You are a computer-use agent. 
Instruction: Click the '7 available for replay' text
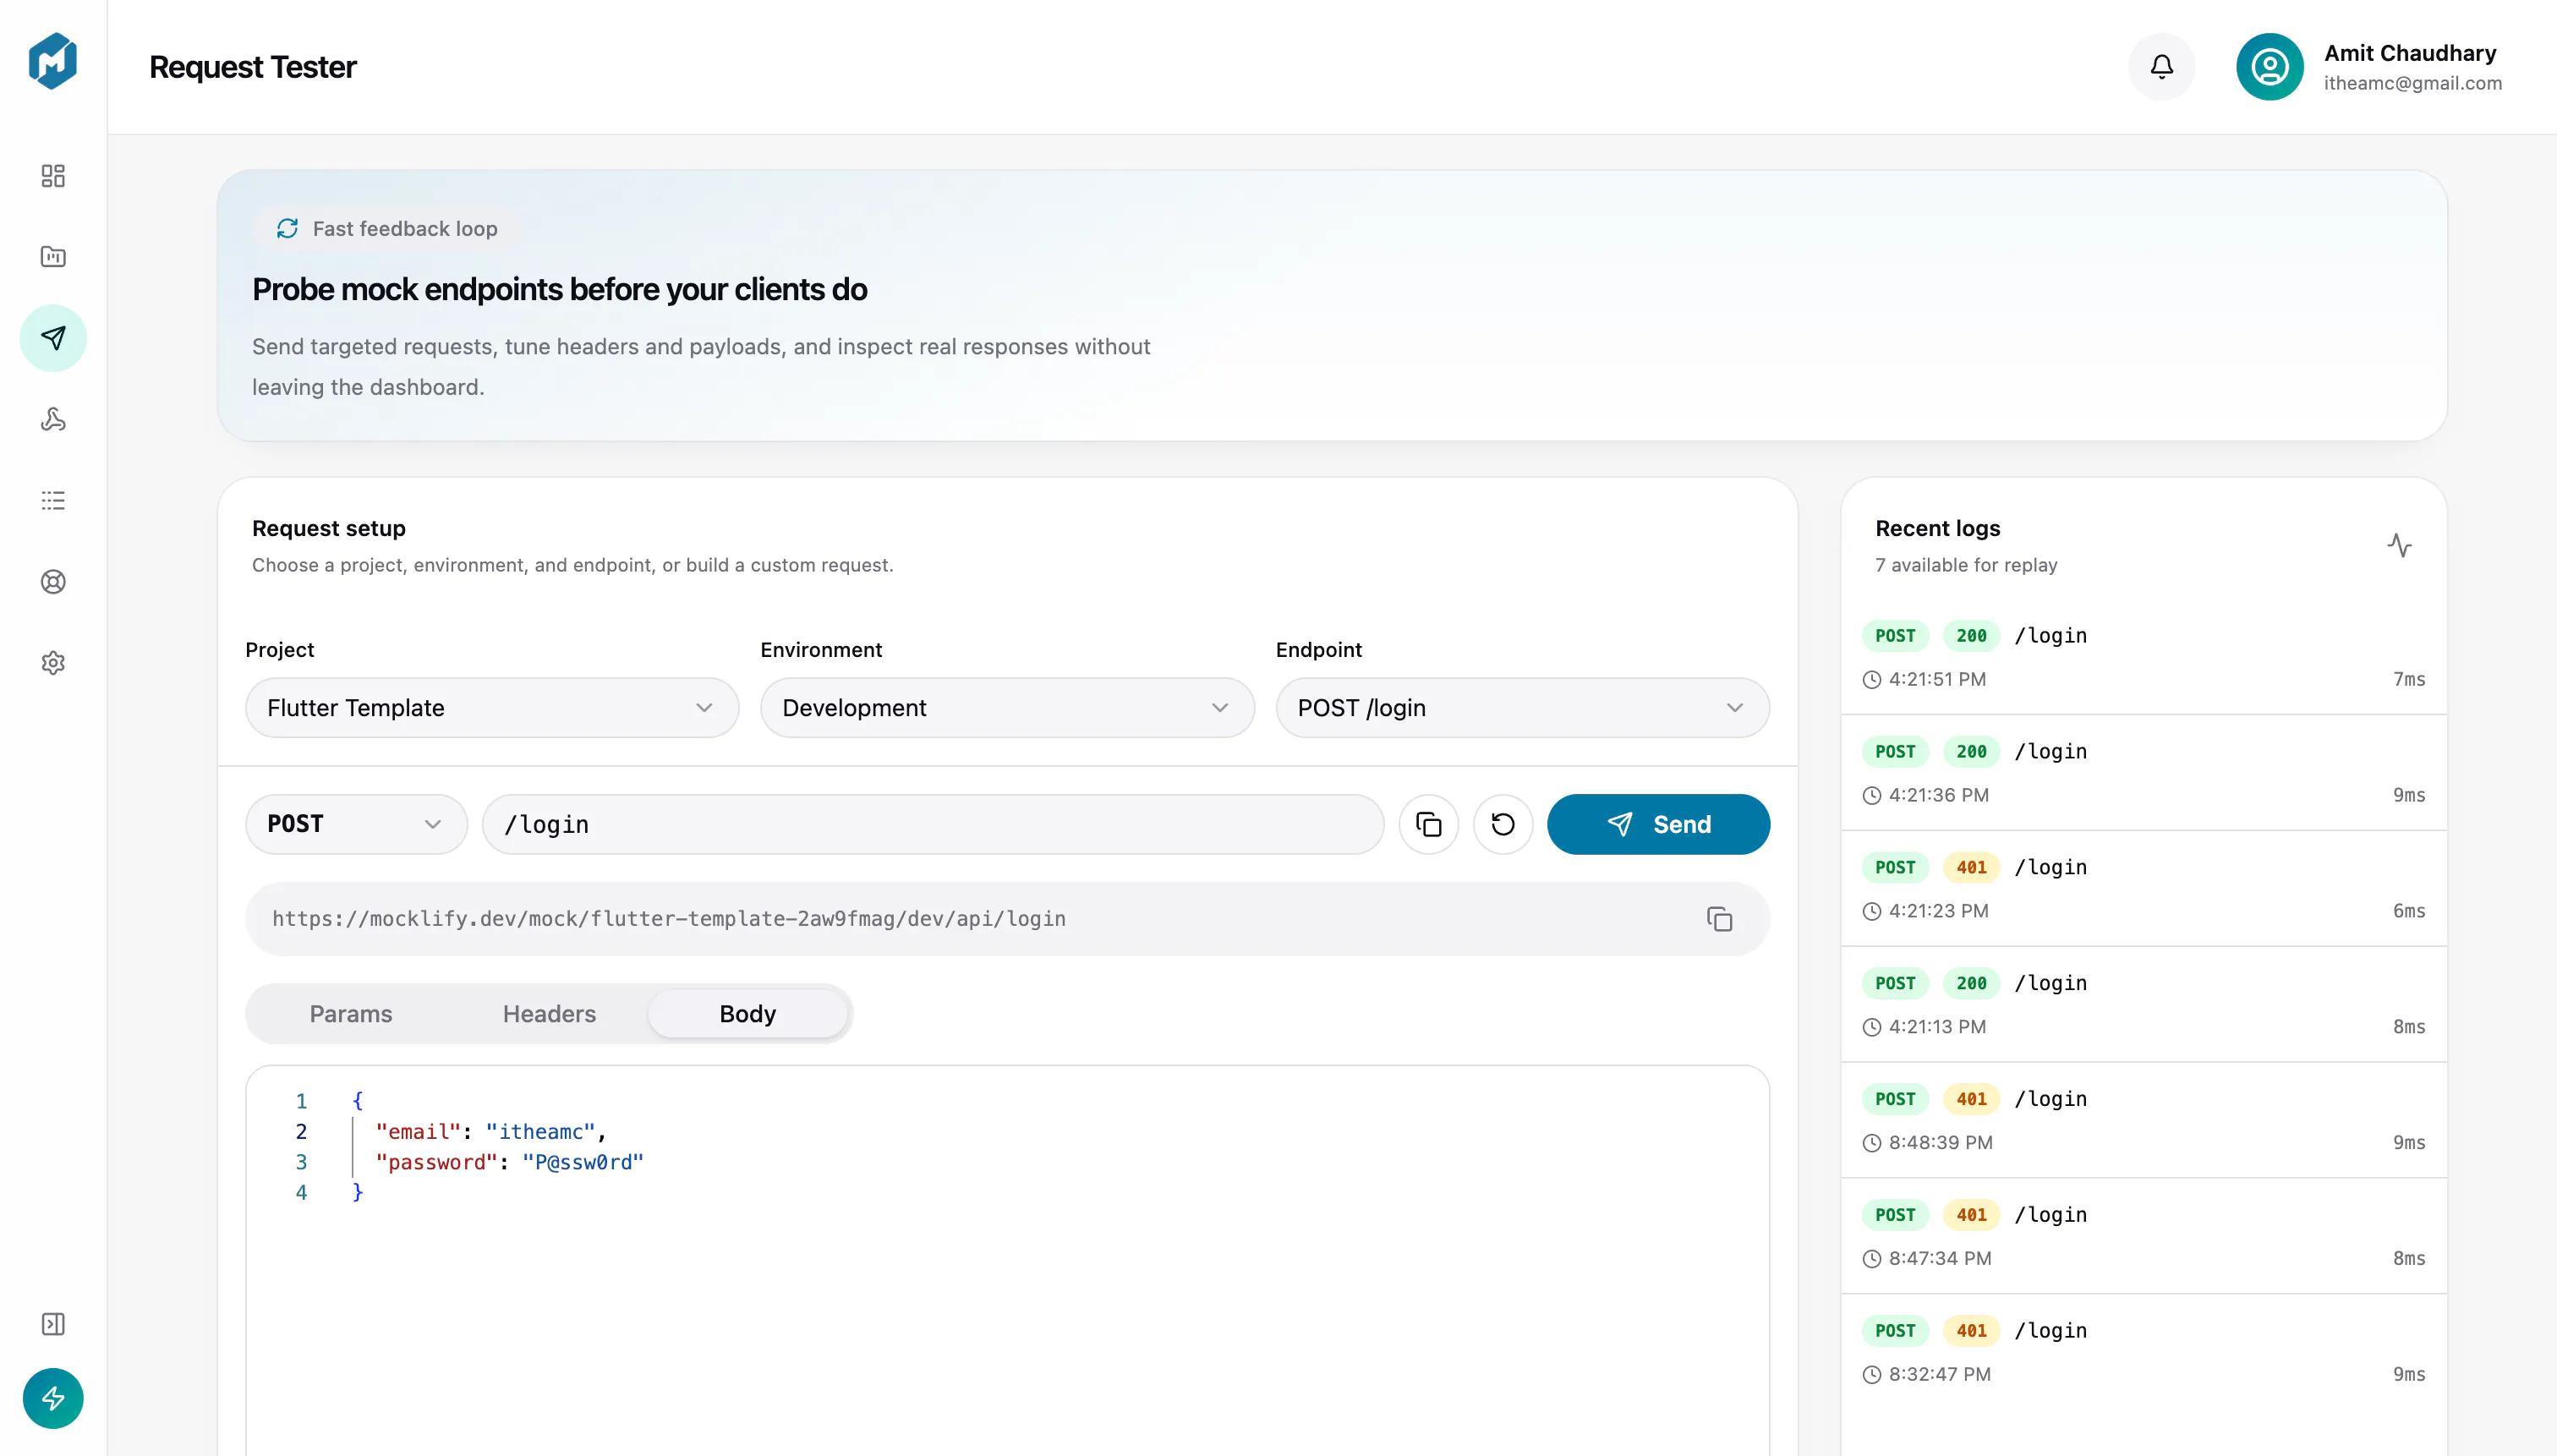pos(1966,566)
